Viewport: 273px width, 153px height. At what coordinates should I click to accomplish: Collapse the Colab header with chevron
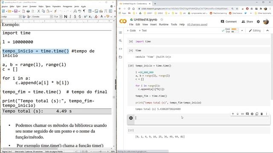(267, 31)
